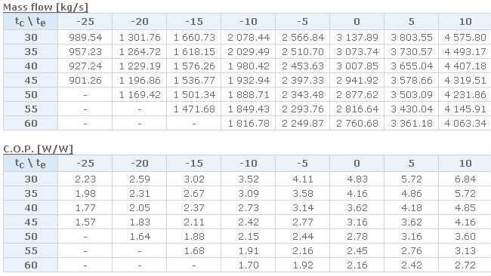Click the C.O.P. cell showing 3.62 in row 40

point(357,208)
